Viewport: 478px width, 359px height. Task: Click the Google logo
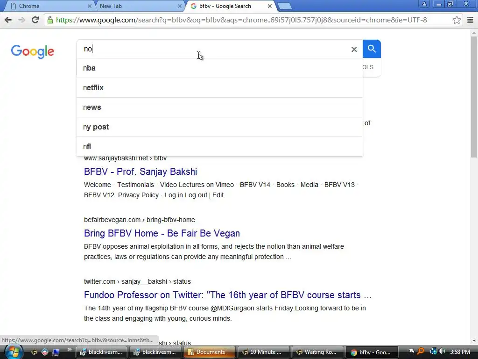[x=33, y=51]
